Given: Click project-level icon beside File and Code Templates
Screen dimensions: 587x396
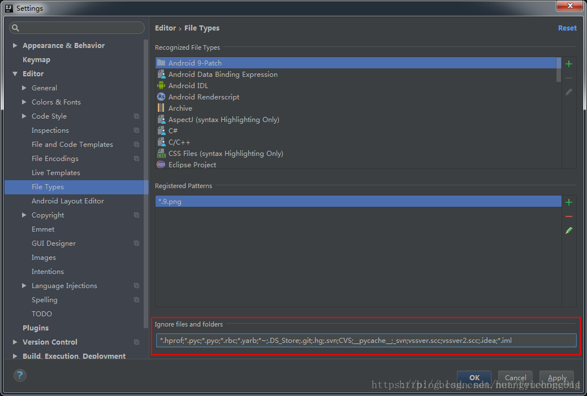Looking at the screenshot, I should click(137, 145).
